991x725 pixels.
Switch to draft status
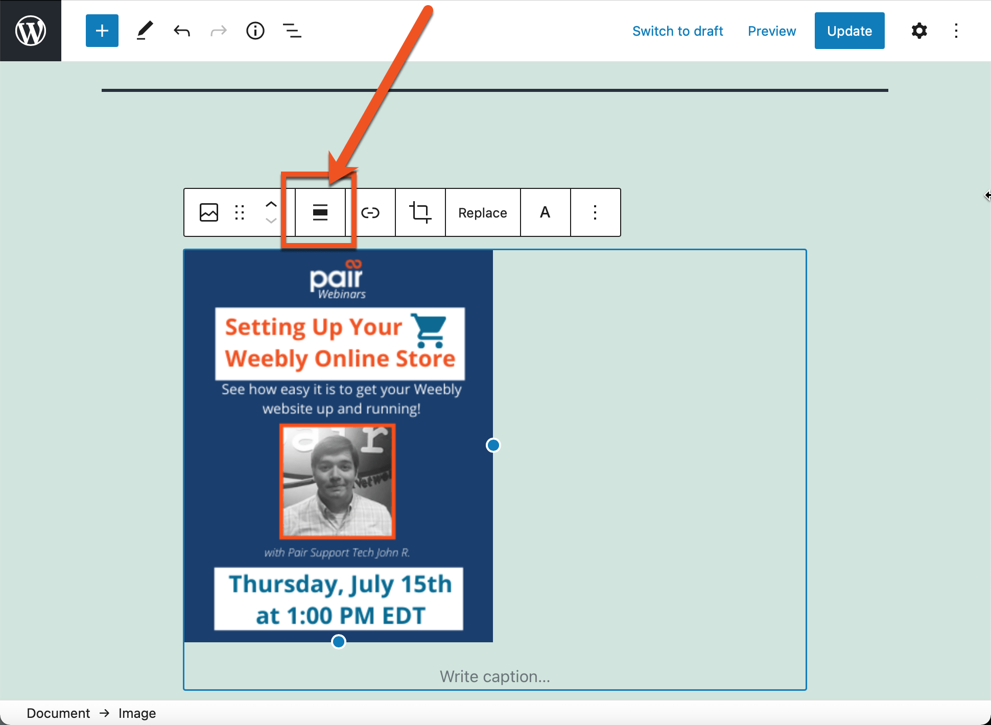[678, 31]
